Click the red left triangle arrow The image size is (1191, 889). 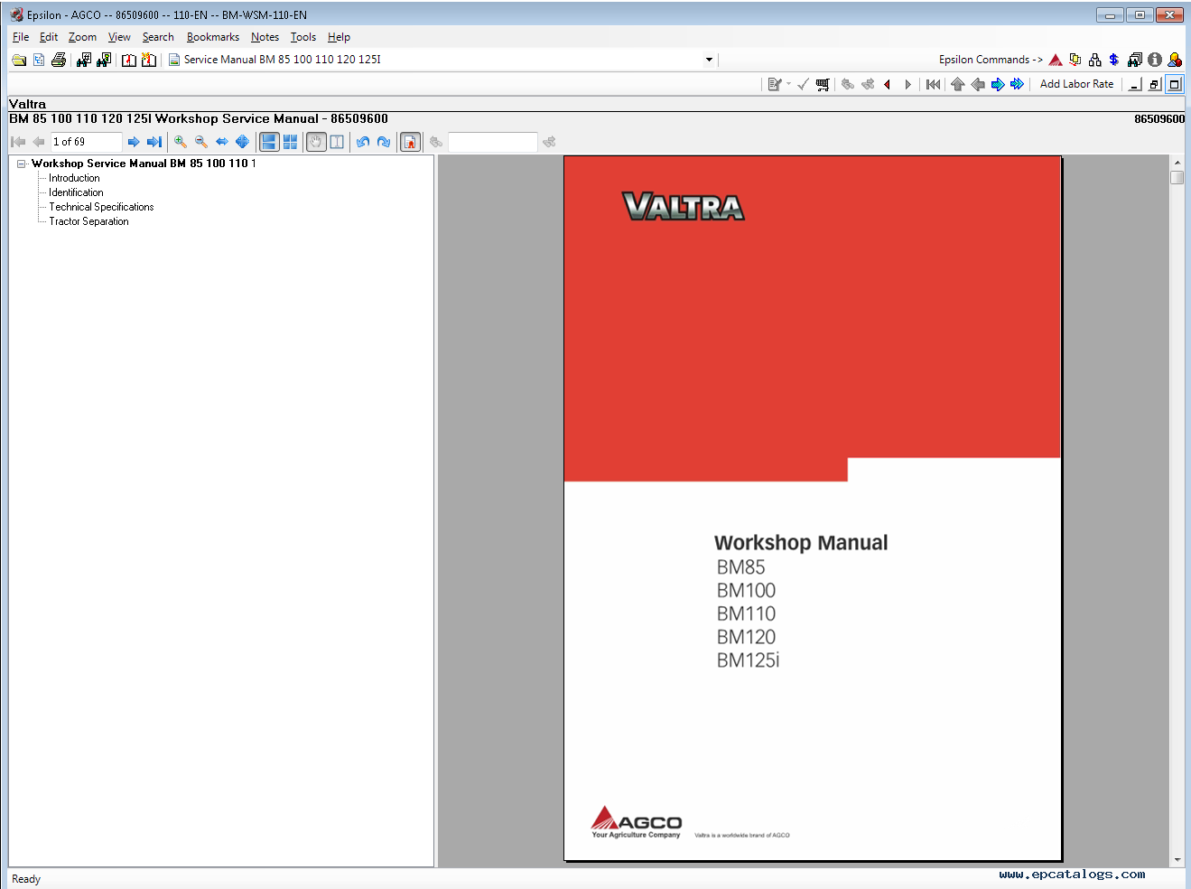tap(888, 84)
